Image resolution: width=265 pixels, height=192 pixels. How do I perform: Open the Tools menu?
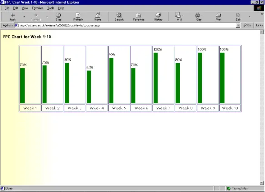[x=50, y=8]
